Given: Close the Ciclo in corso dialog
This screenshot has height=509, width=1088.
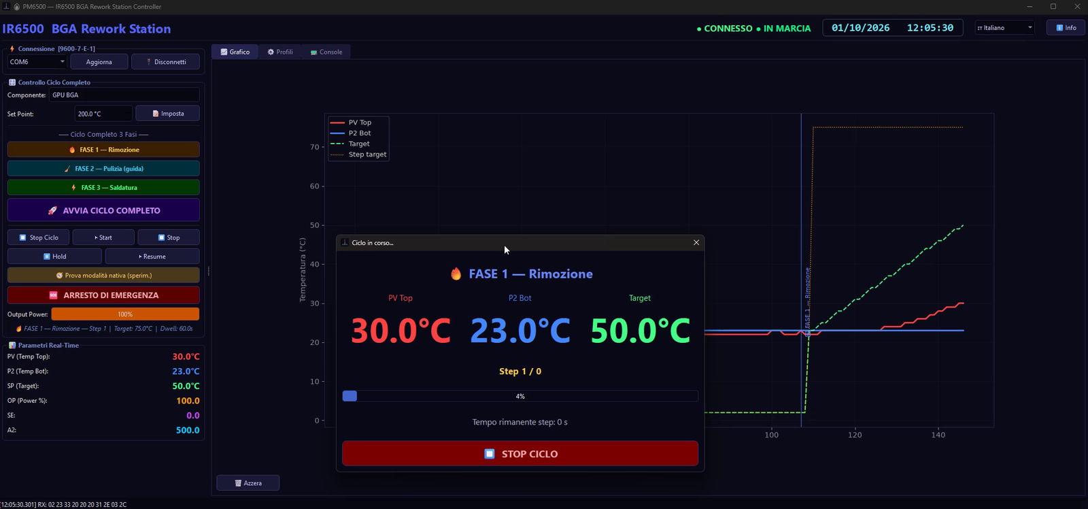Looking at the screenshot, I should pos(696,242).
